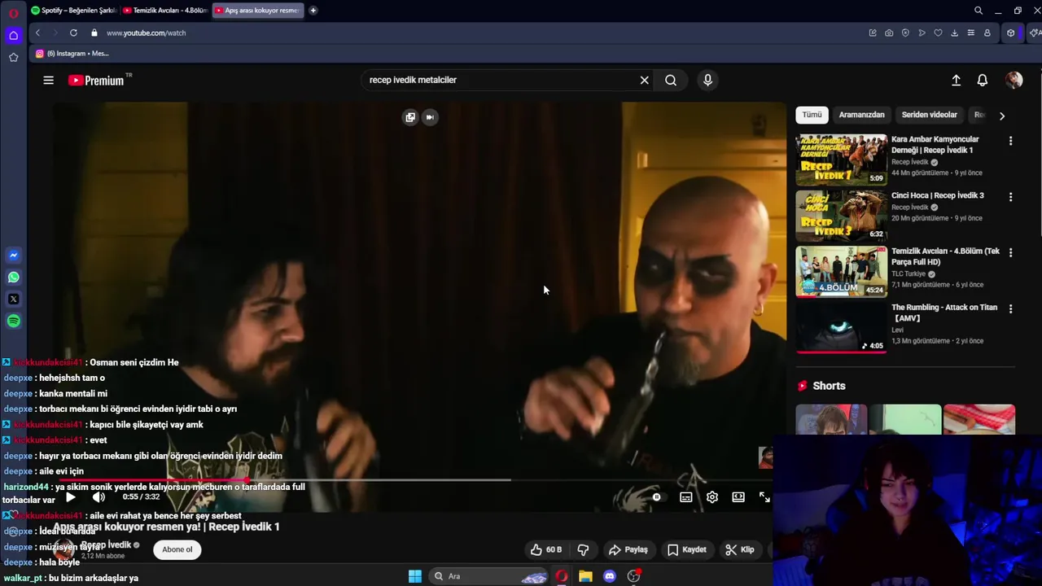Select the Aramanızdan filter chip

point(861,115)
